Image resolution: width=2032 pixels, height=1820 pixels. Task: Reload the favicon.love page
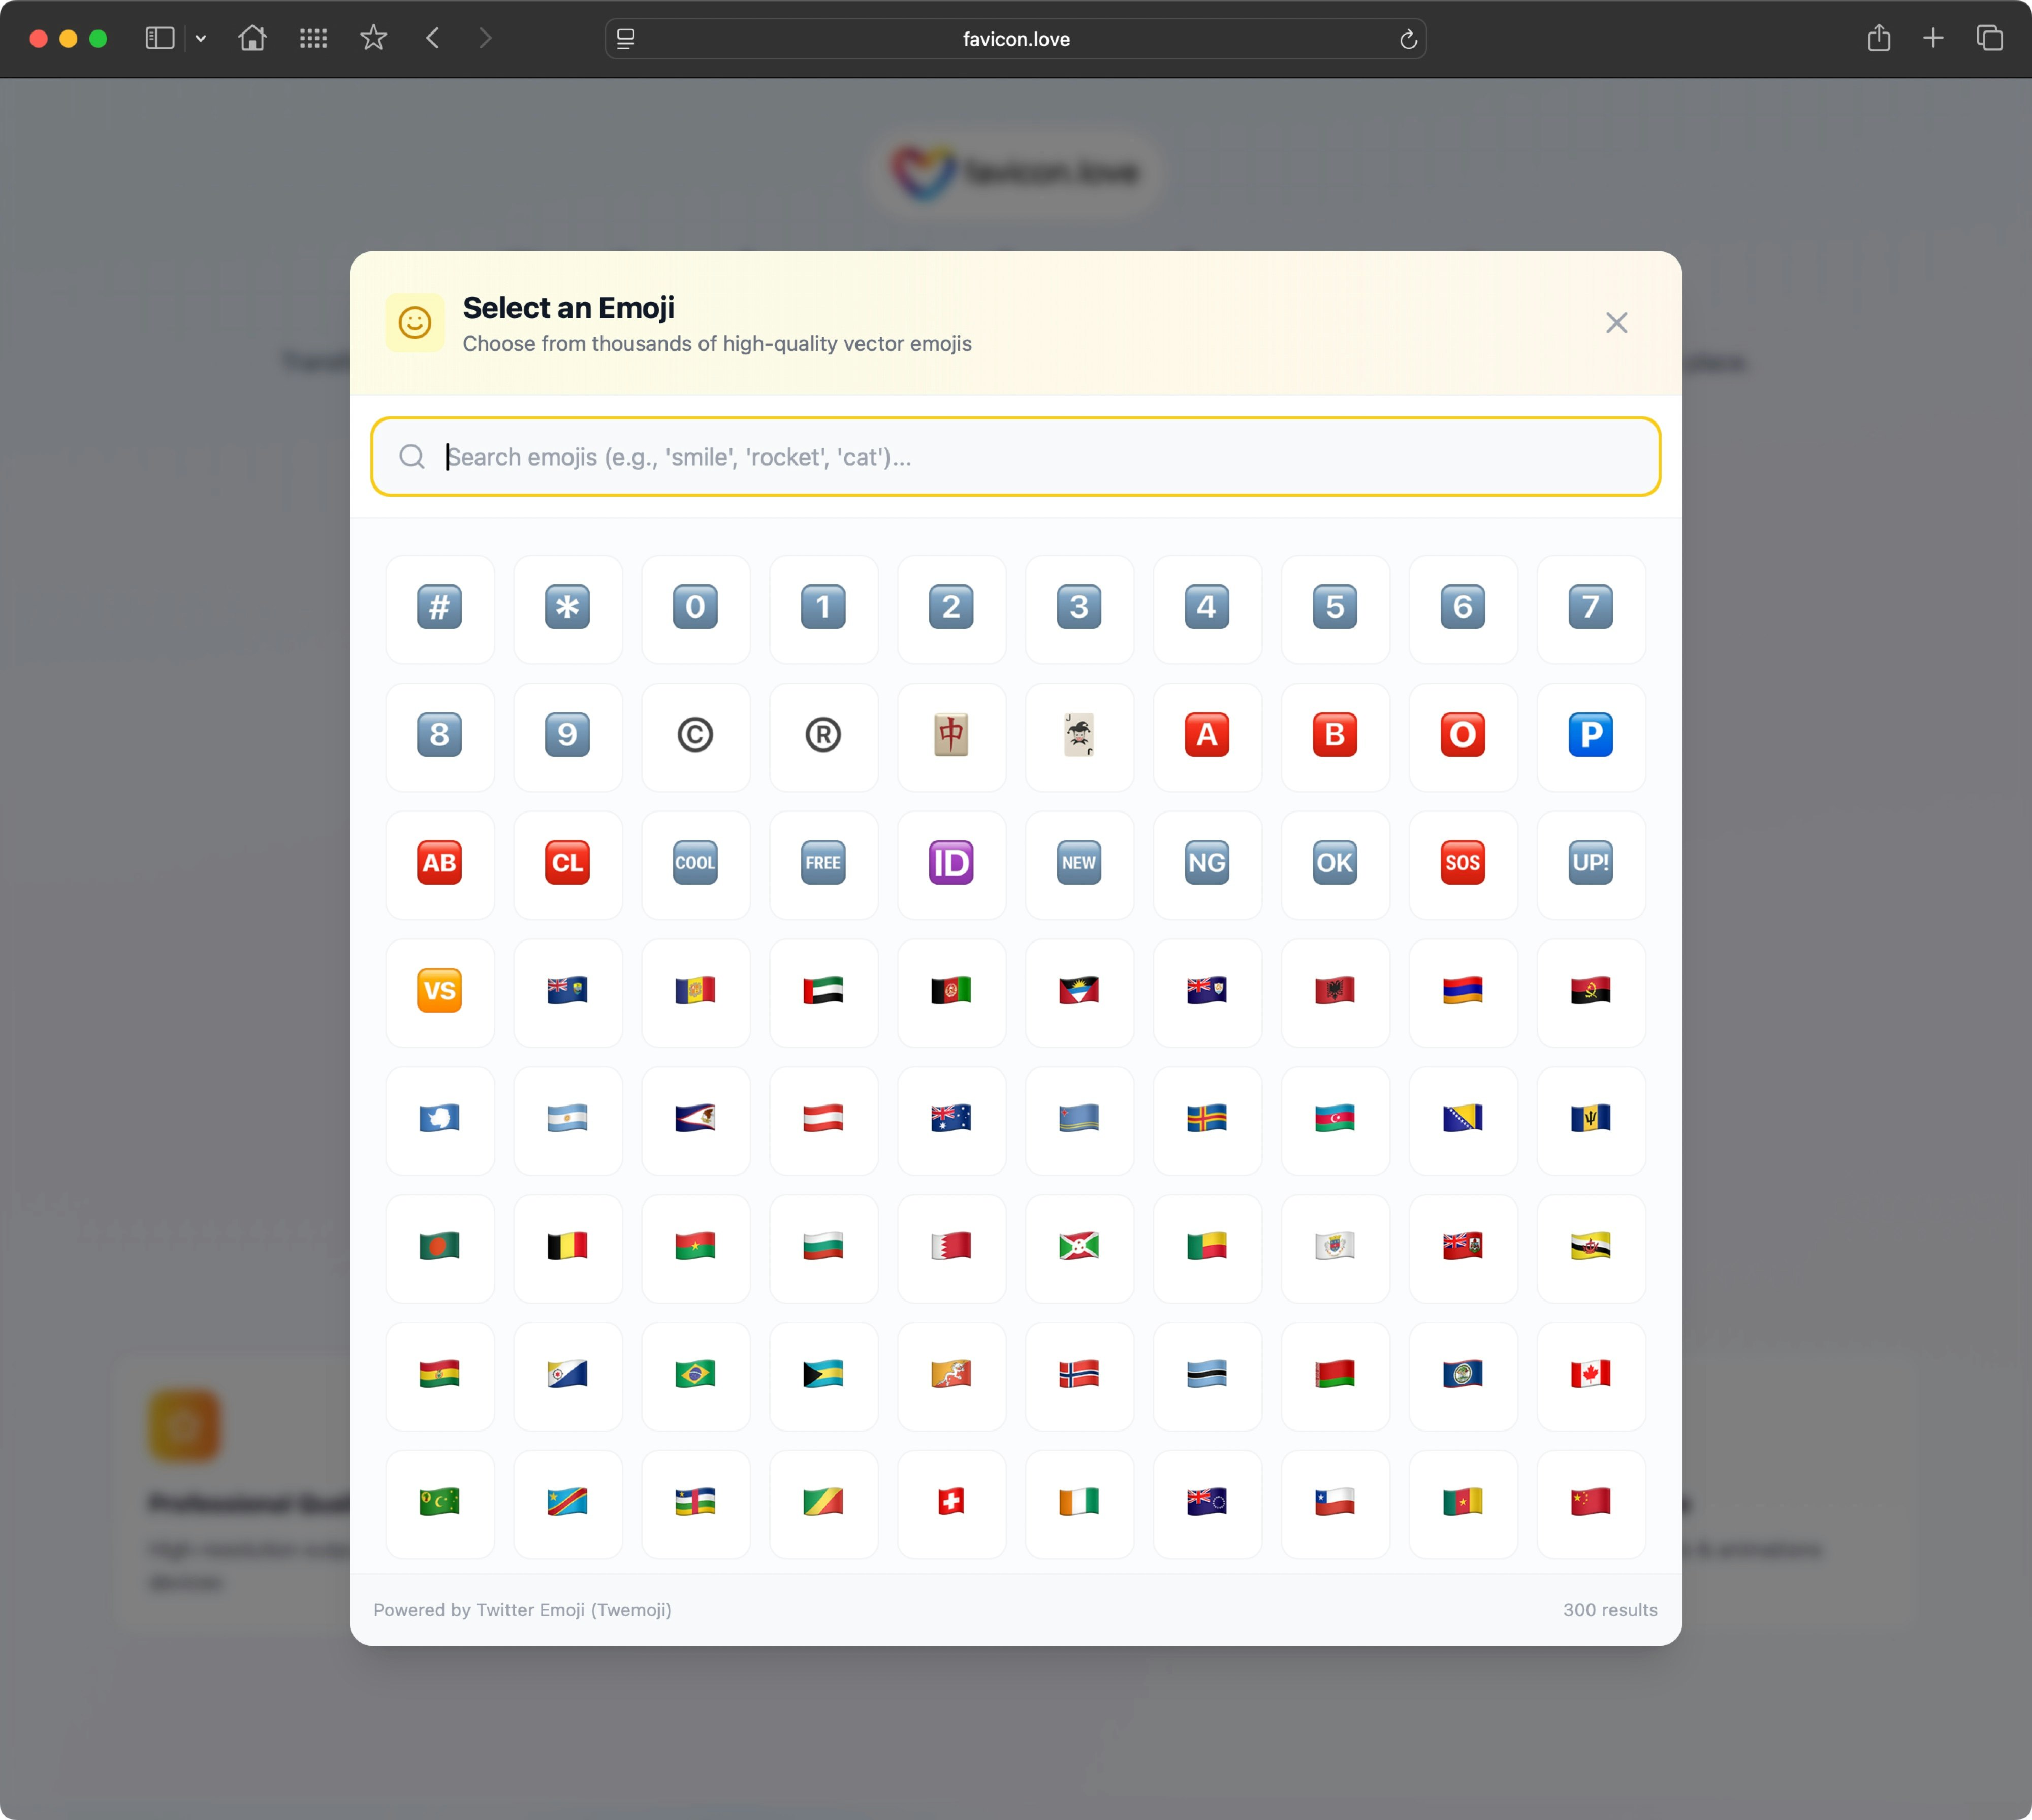coord(1408,39)
